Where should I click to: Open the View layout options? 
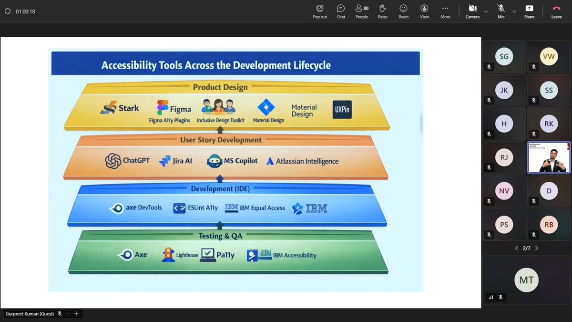pos(424,11)
